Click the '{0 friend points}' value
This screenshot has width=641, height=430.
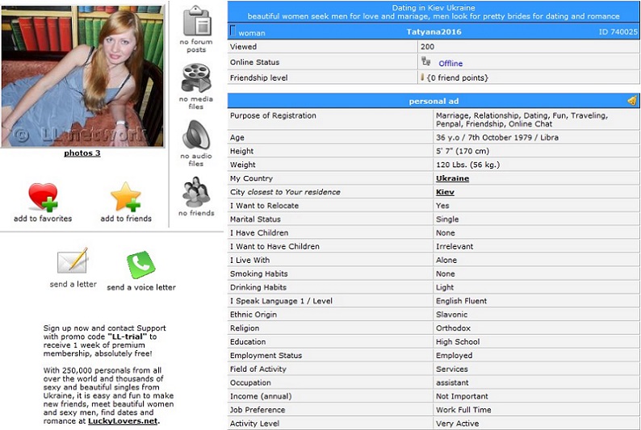[x=458, y=77]
